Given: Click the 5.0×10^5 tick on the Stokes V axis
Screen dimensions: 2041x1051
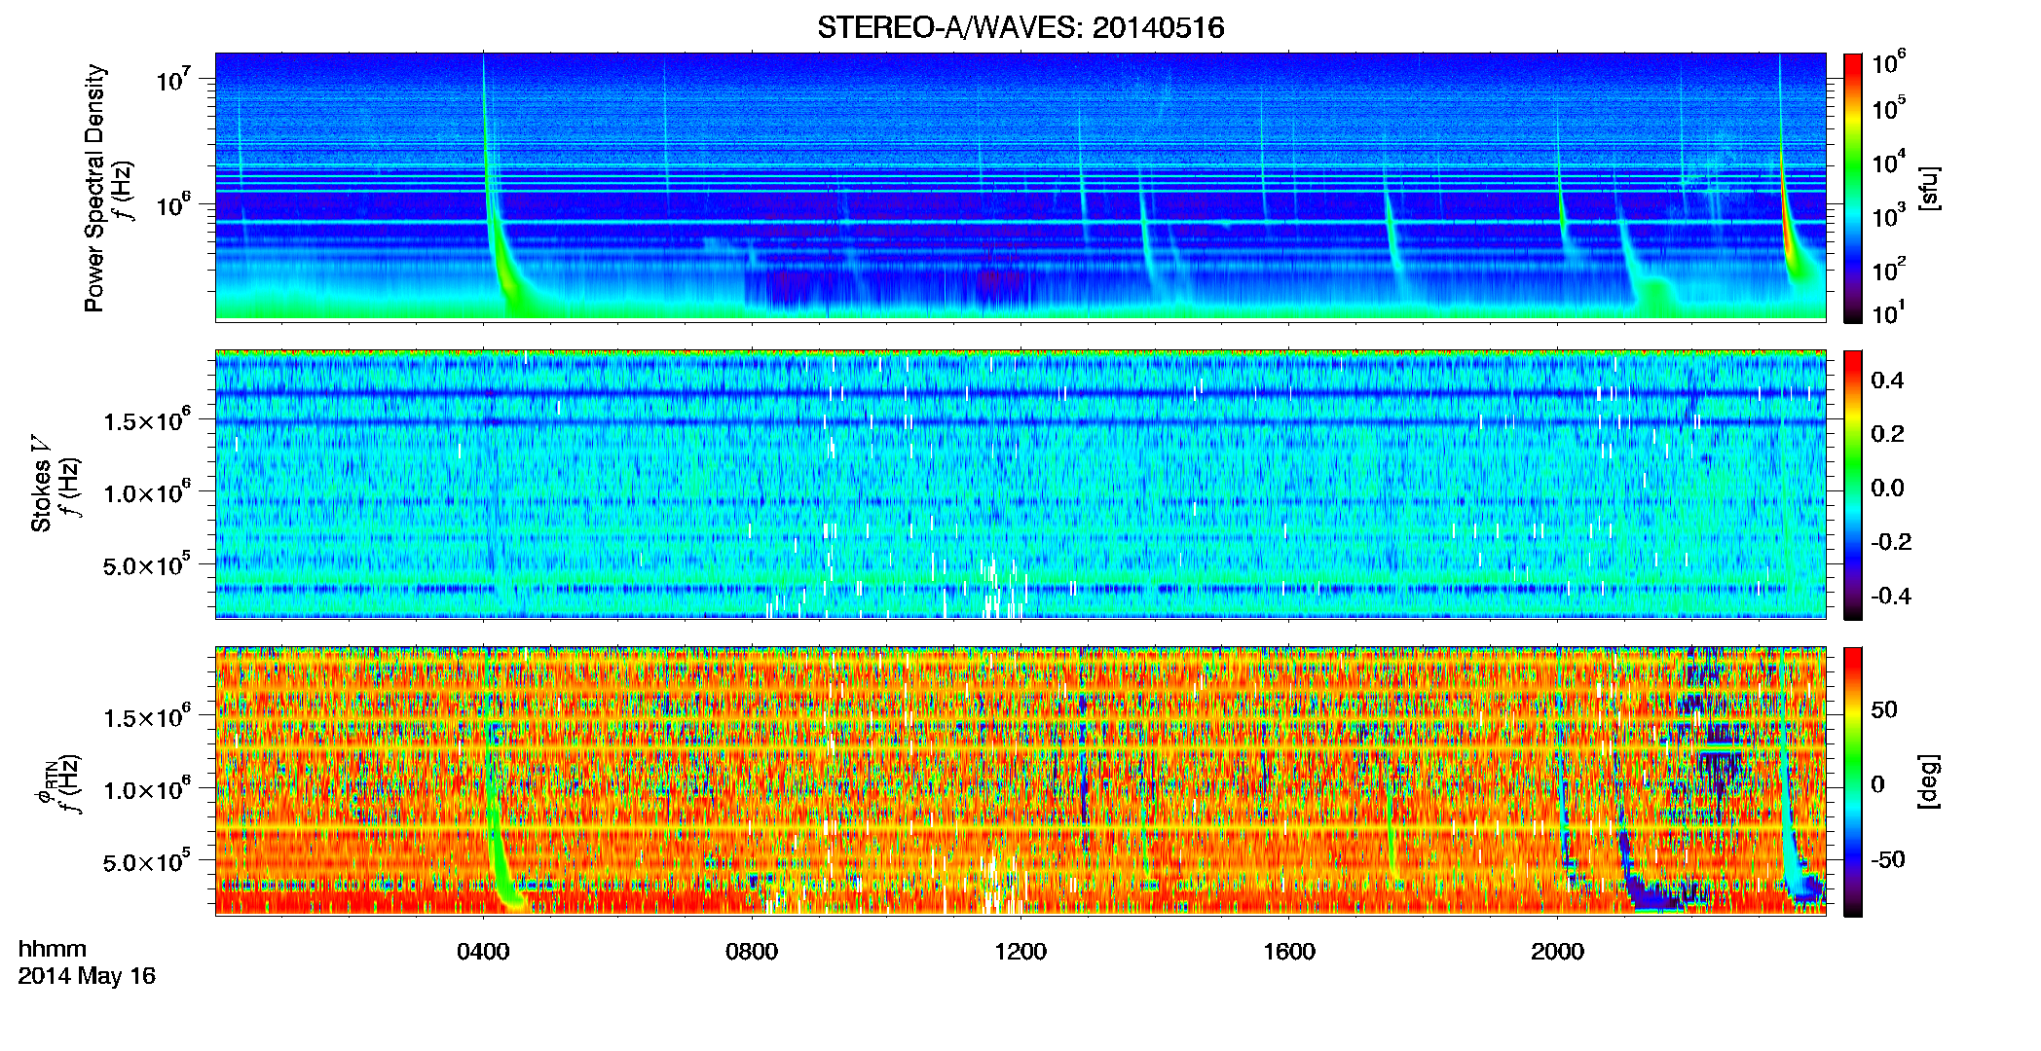Looking at the screenshot, I should (x=147, y=564).
